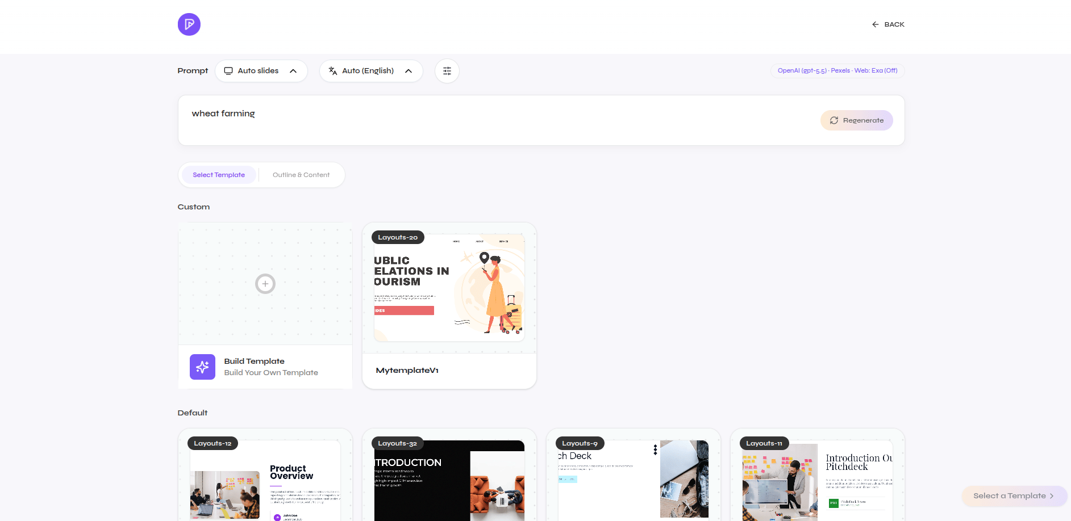Click the translate icon beside Auto (English)
Viewport: 1071px width, 521px height.
333,71
